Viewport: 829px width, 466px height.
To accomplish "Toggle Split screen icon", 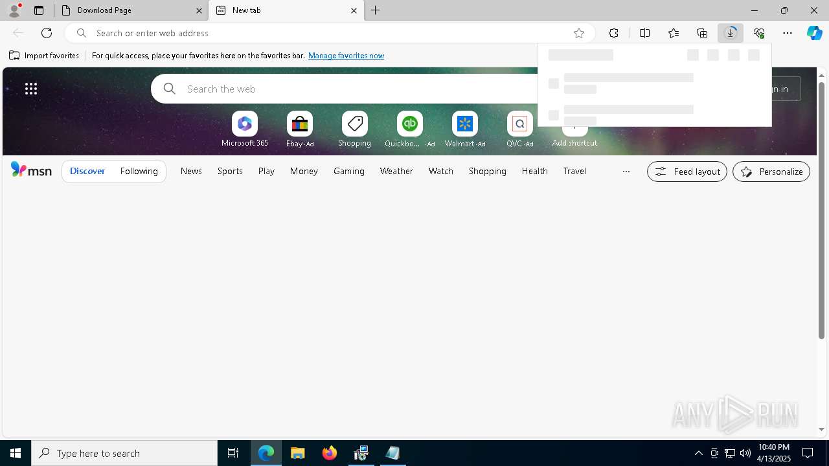I will tap(644, 33).
